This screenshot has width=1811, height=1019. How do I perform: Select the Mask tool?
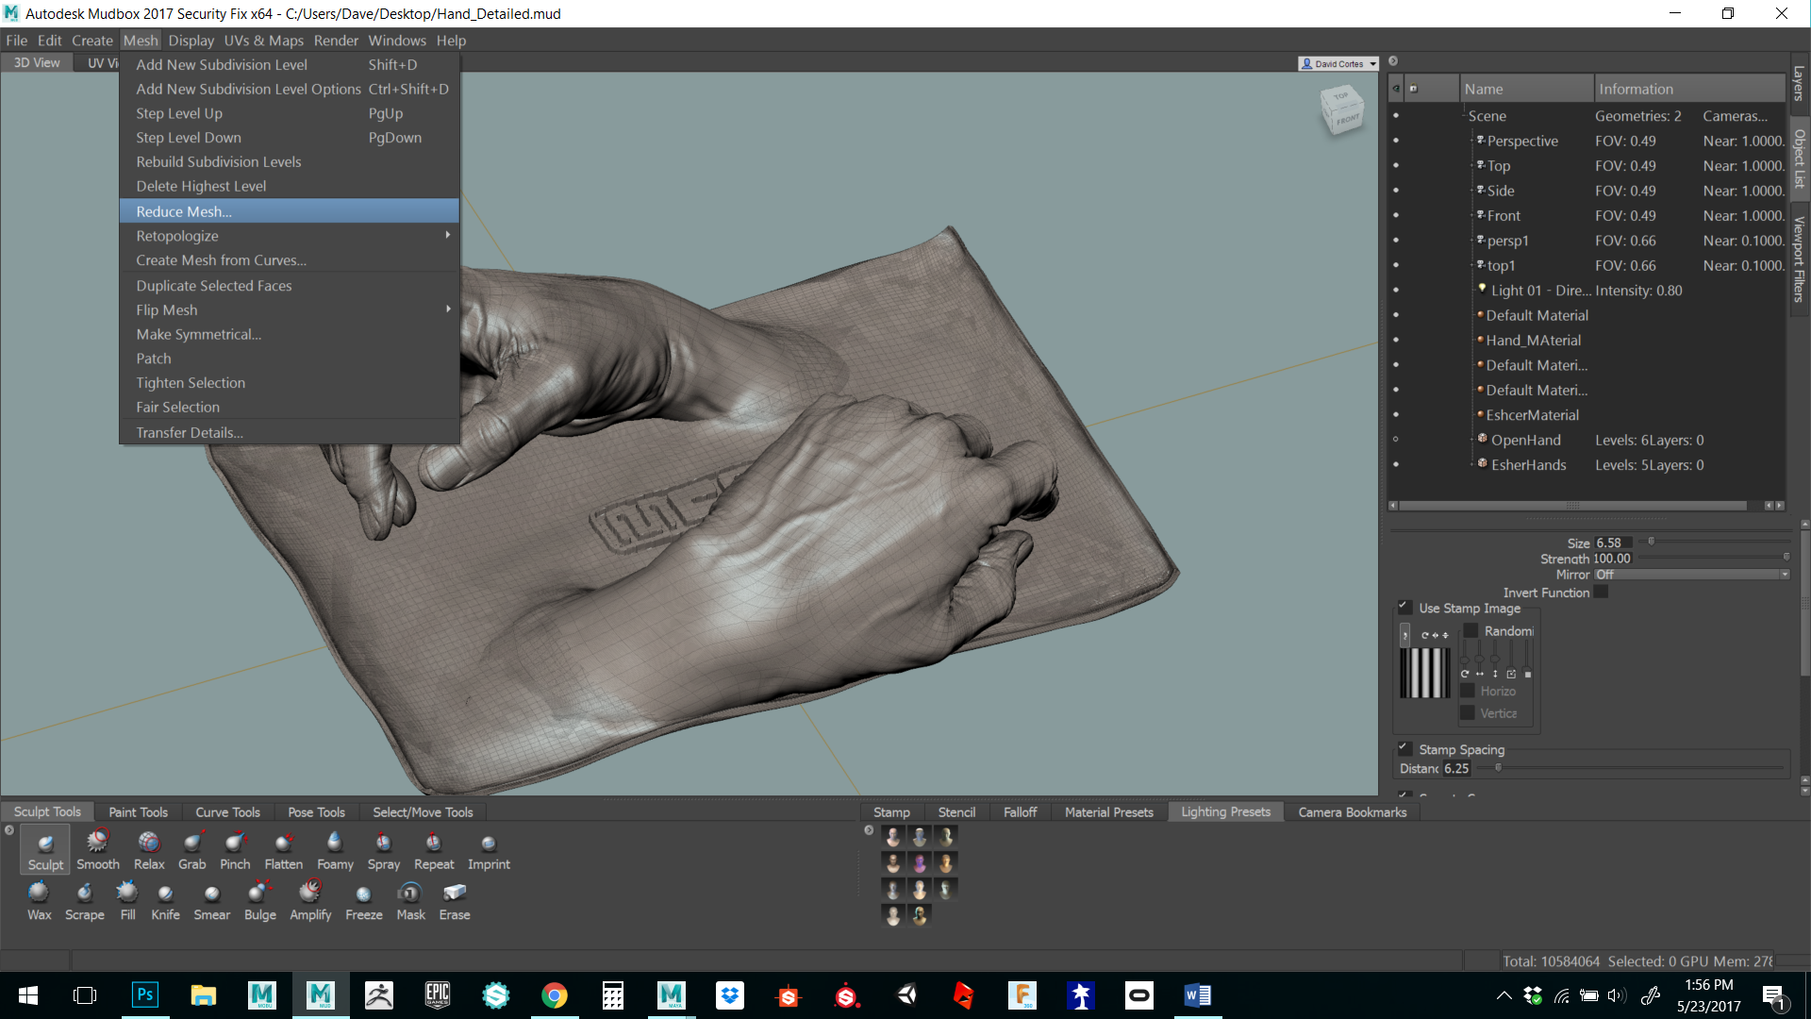pyautogui.click(x=410, y=901)
